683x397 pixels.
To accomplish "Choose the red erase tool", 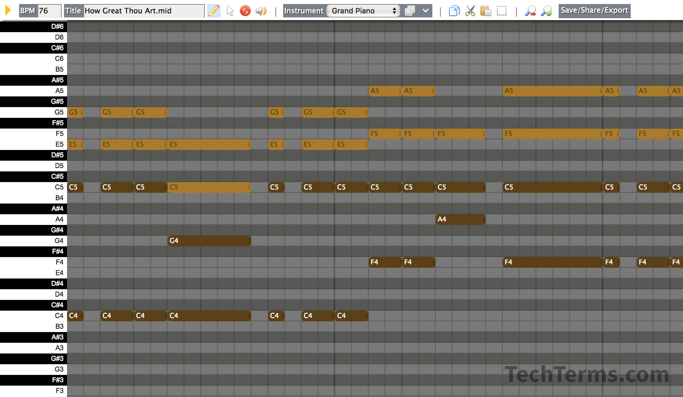I will (245, 11).
